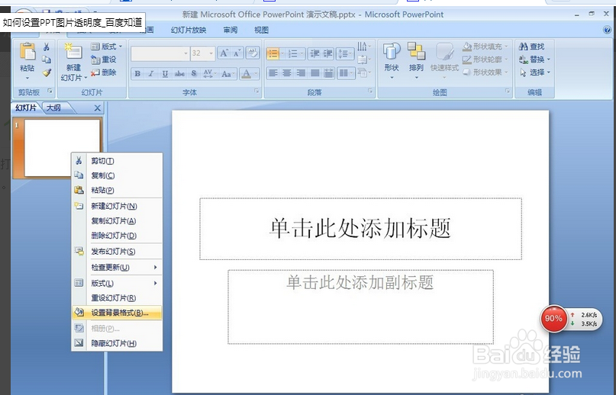Click Delete (删除) slide button in ribbon
Viewport: 616px width, 395px height.
tap(103, 72)
